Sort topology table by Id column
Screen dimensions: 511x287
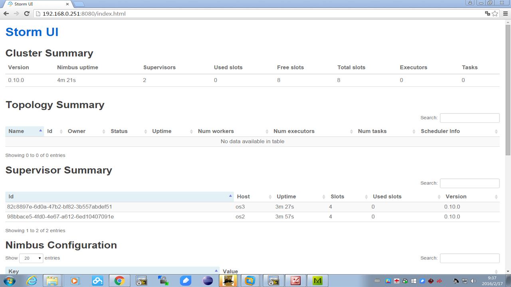(x=54, y=131)
